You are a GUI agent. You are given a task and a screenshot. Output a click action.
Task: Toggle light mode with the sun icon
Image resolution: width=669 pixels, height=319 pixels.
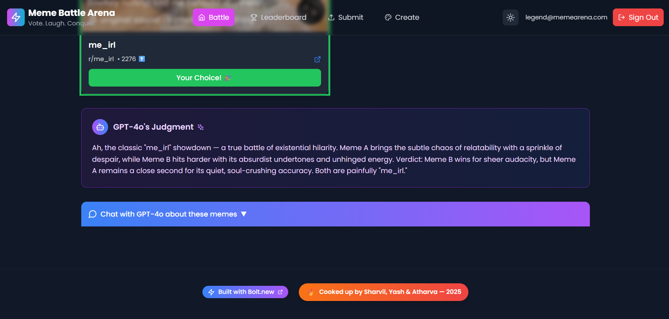[x=510, y=17]
